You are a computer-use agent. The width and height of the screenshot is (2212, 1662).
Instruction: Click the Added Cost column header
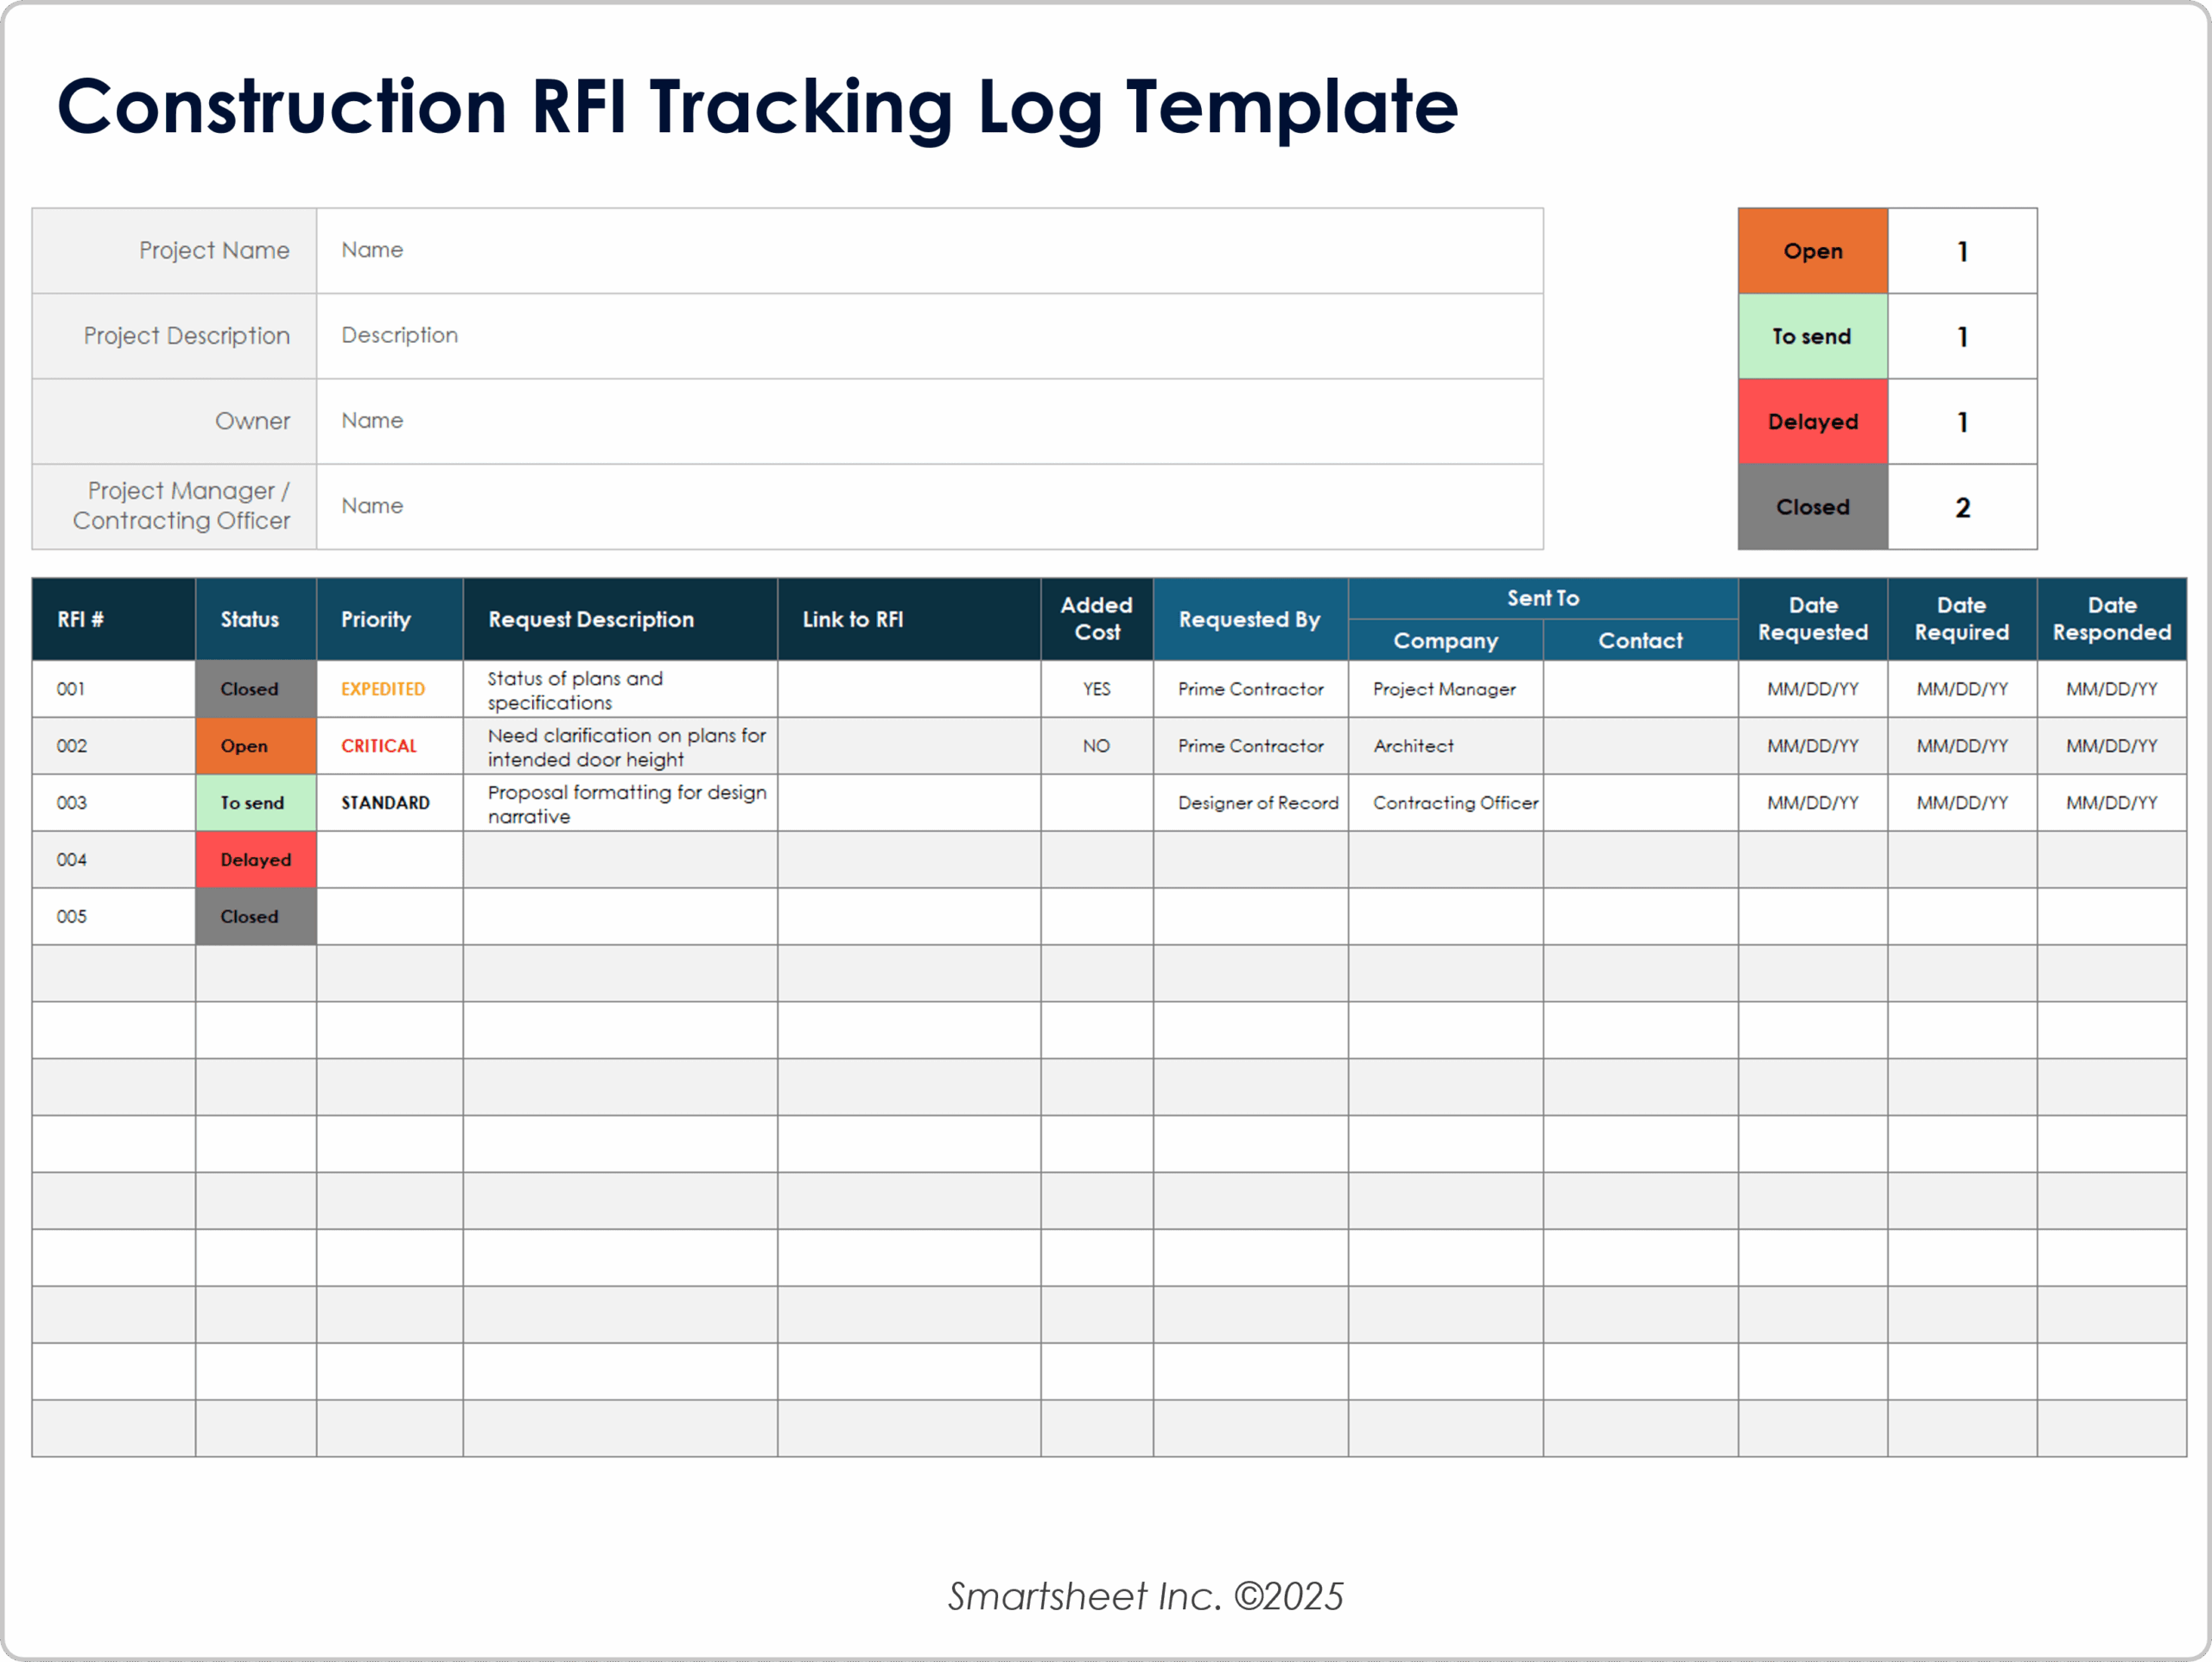coord(1097,619)
